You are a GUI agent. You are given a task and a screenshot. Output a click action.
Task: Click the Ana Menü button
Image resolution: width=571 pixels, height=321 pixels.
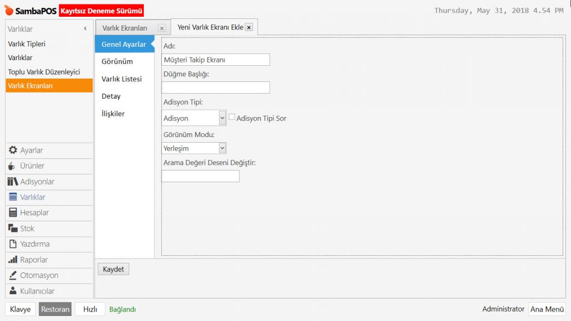(x=546, y=309)
